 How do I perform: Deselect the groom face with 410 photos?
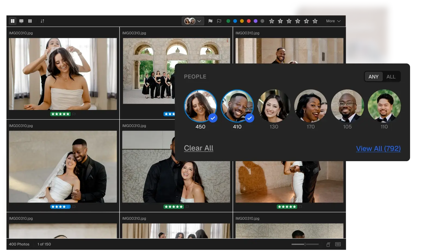pos(237,106)
